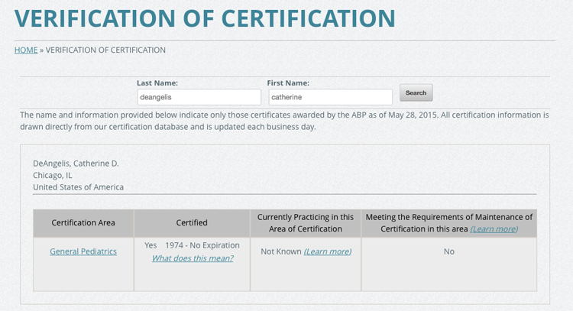Open the General Pediatrics link

pos(83,251)
